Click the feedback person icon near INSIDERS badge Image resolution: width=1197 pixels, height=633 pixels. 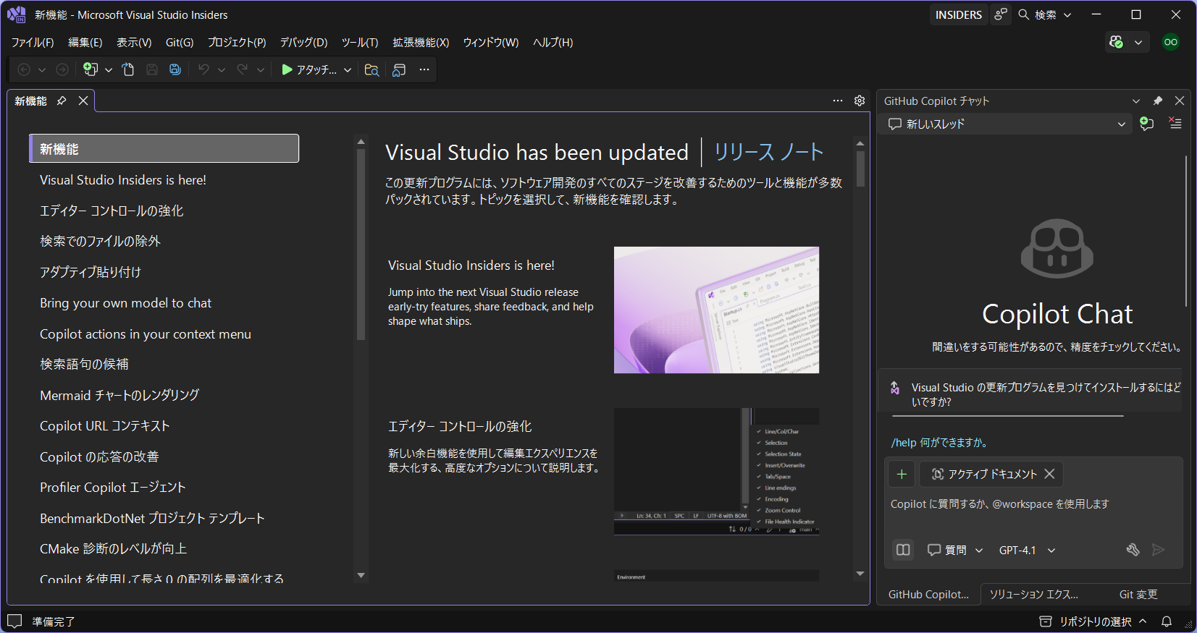[1001, 14]
